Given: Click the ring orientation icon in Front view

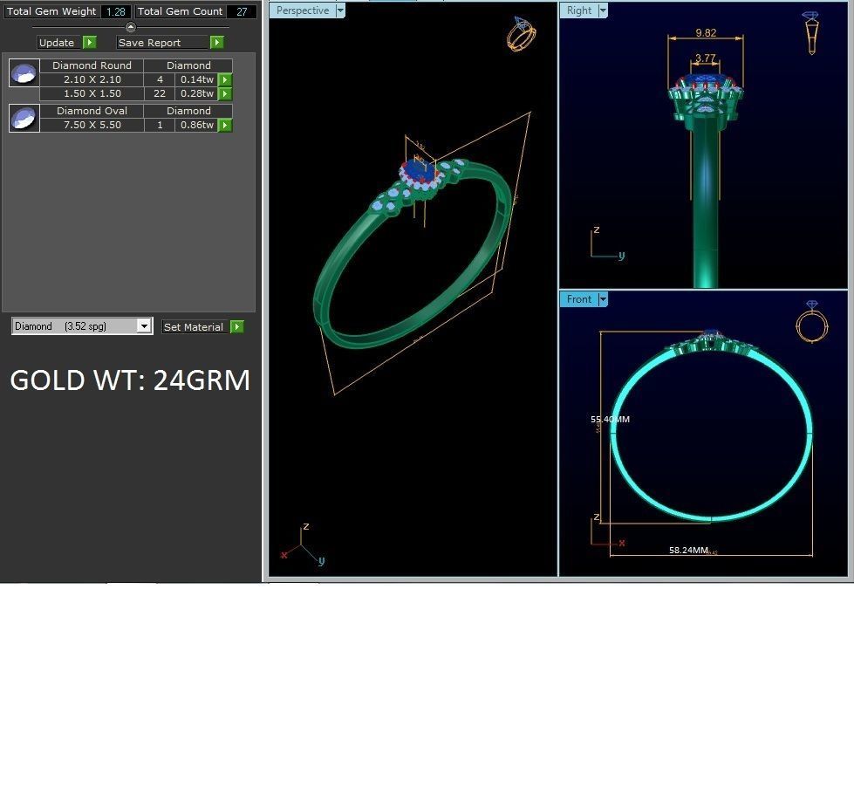Looking at the screenshot, I should click(811, 322).
